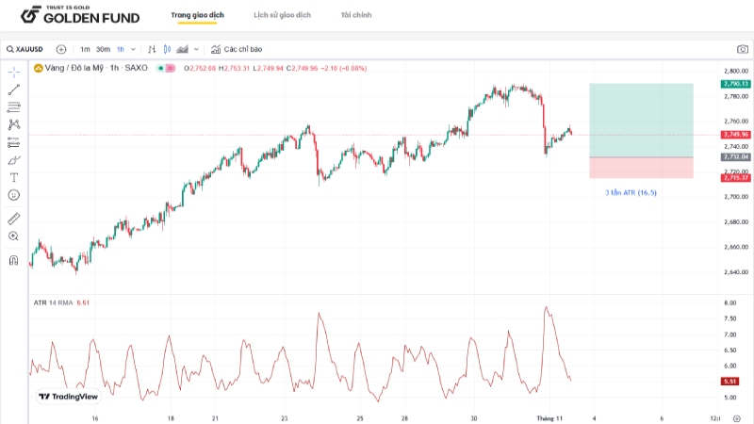Viewport: 754px width, 424px height.
Task: Switch chart style to candlesticks
Action: [x=167, y=49]
